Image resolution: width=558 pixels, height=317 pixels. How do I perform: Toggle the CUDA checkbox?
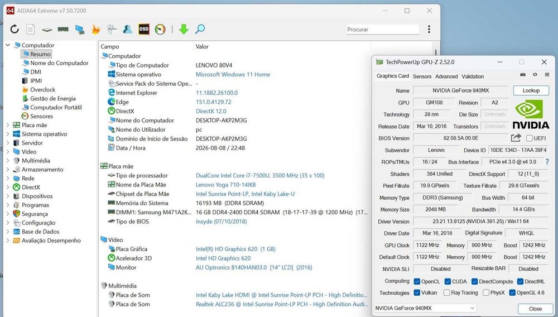[448, 281]
